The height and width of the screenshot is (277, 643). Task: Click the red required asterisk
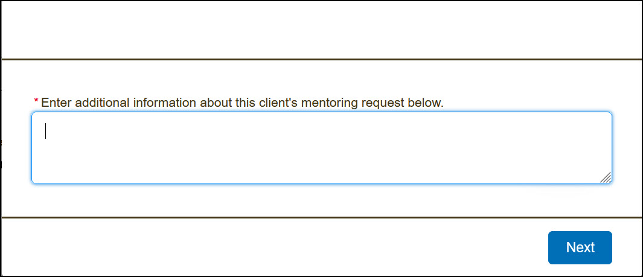(36, 101)
